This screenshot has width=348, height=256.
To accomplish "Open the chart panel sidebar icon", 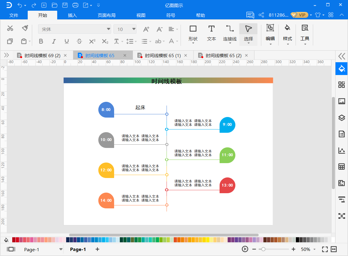I will click(341, 151).
